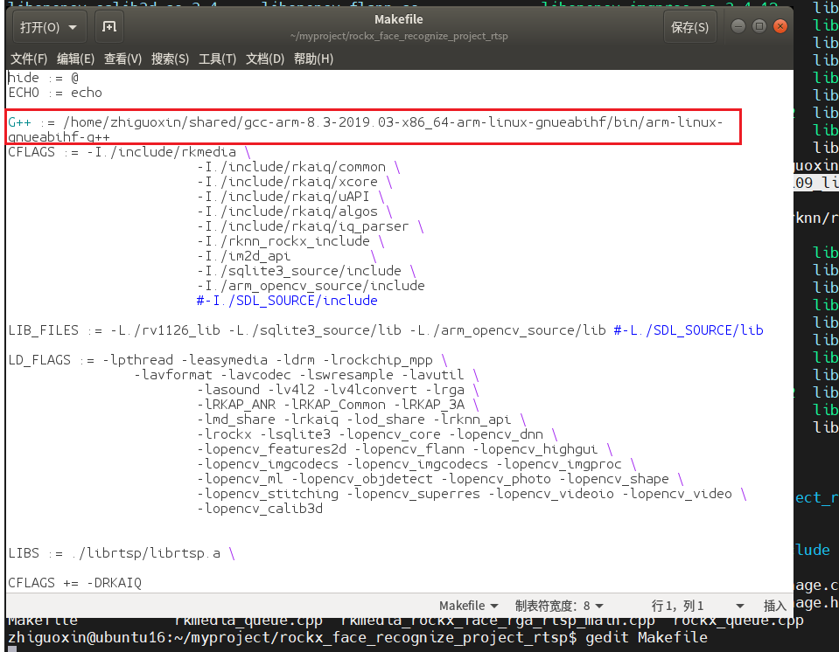Click '-lmd_share -lrkaiq' line

click(361, 420)
